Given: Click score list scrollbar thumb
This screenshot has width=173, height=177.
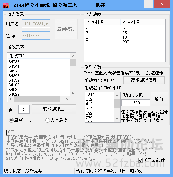Looking at the screenshot, I should click(117, 103).
